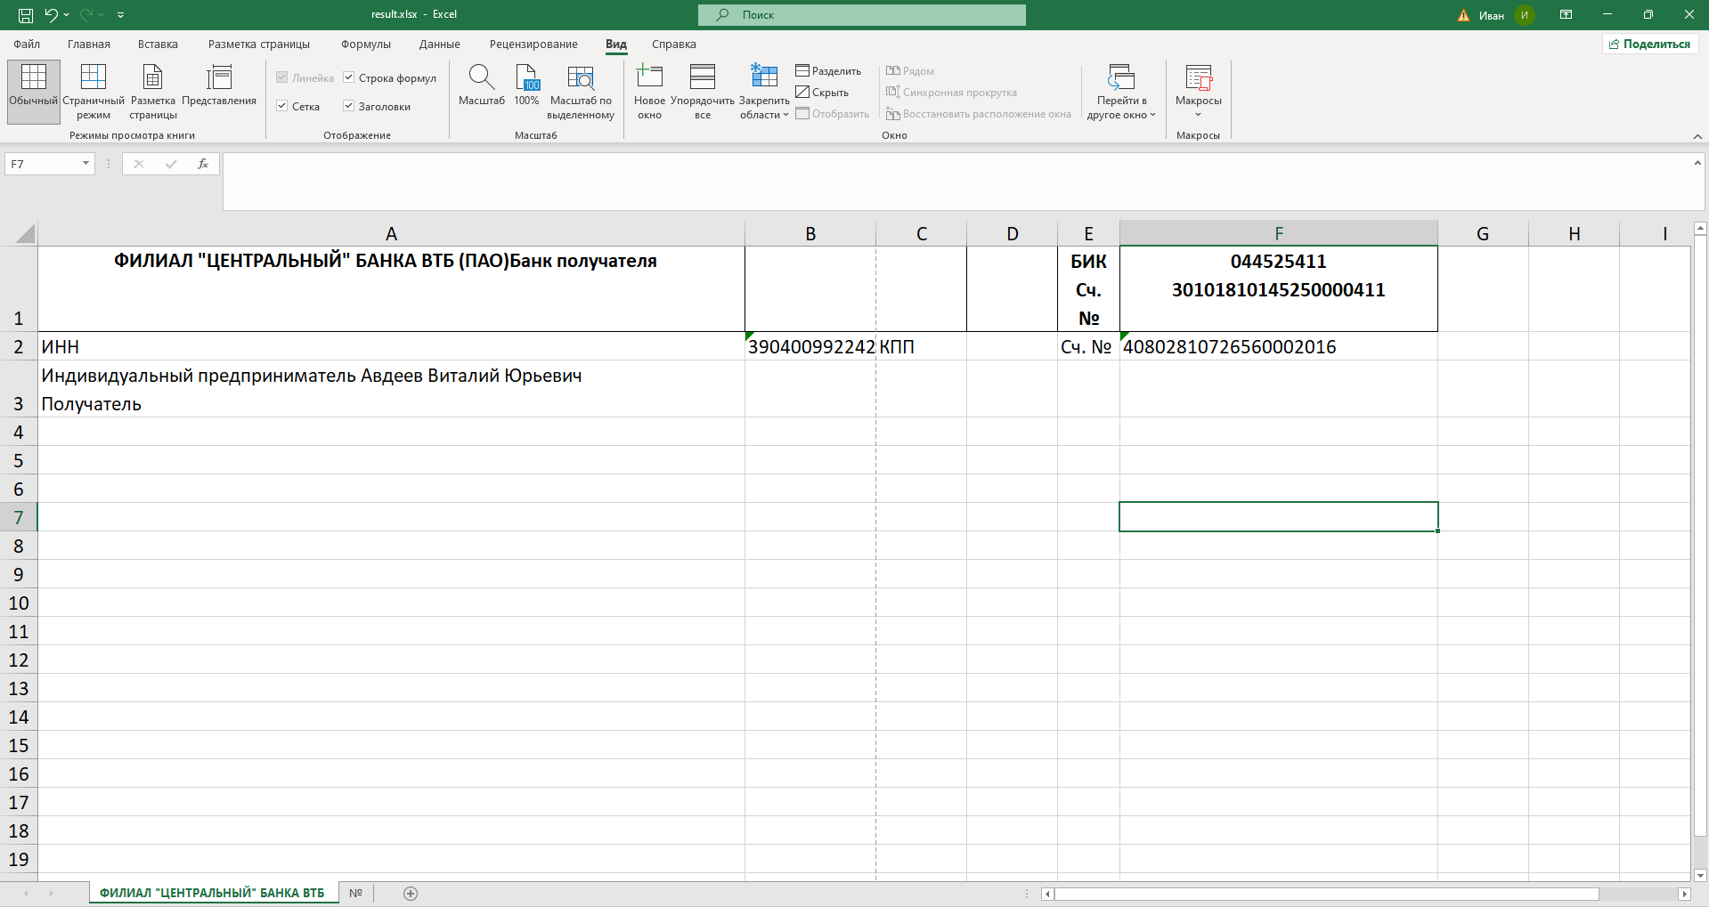Click cell with Индивидуальный предприниматель Авдеев
The height and width of the screenshot is (907, 1709).
391,389
